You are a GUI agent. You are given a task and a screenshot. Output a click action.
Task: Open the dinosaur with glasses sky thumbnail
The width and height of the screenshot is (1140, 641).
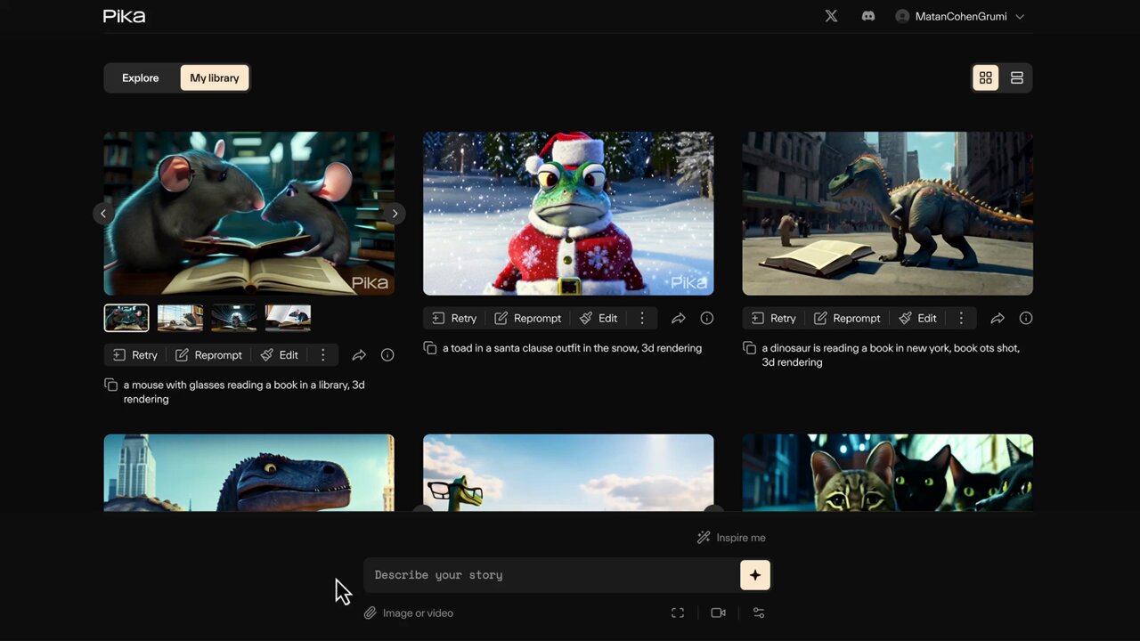(568, 473)
